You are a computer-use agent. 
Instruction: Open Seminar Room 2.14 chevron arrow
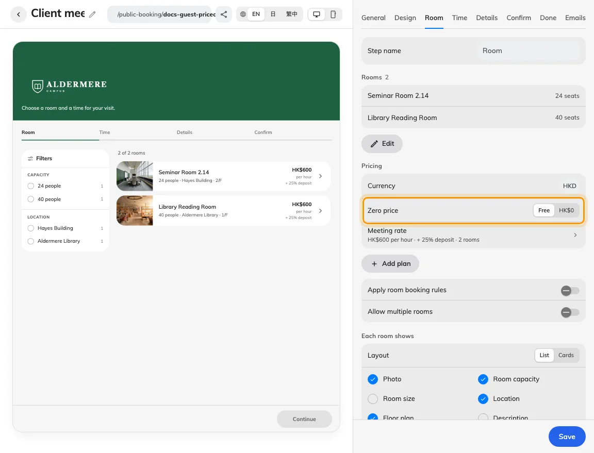coord(321,176)
